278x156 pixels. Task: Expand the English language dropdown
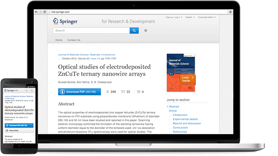pos(190,17)
